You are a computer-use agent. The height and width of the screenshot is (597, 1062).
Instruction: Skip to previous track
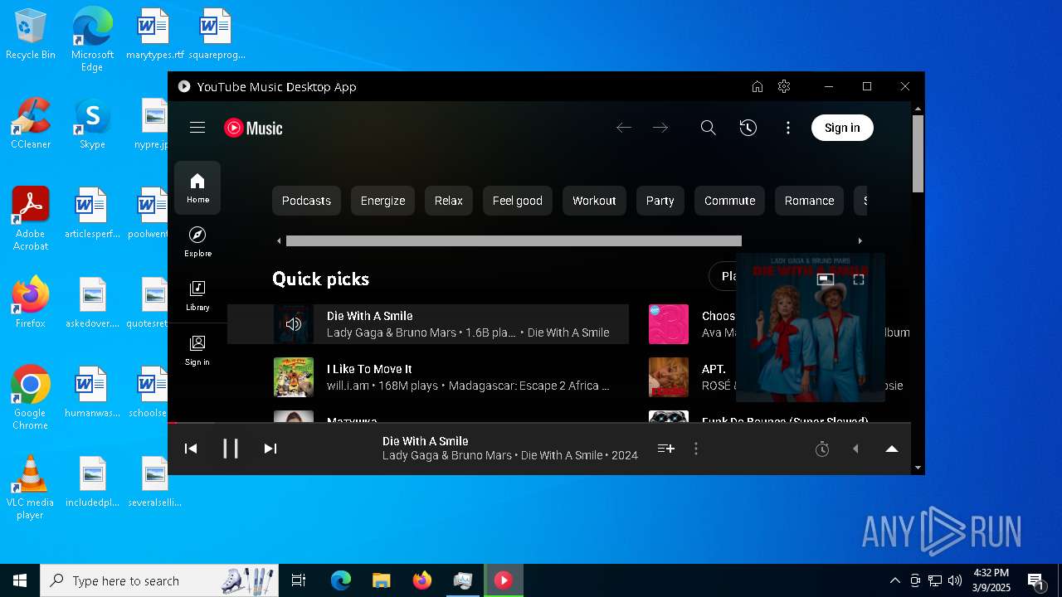[191, 449]
